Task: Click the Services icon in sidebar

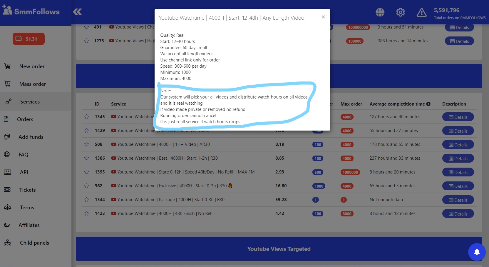Action: click(8, 101)
